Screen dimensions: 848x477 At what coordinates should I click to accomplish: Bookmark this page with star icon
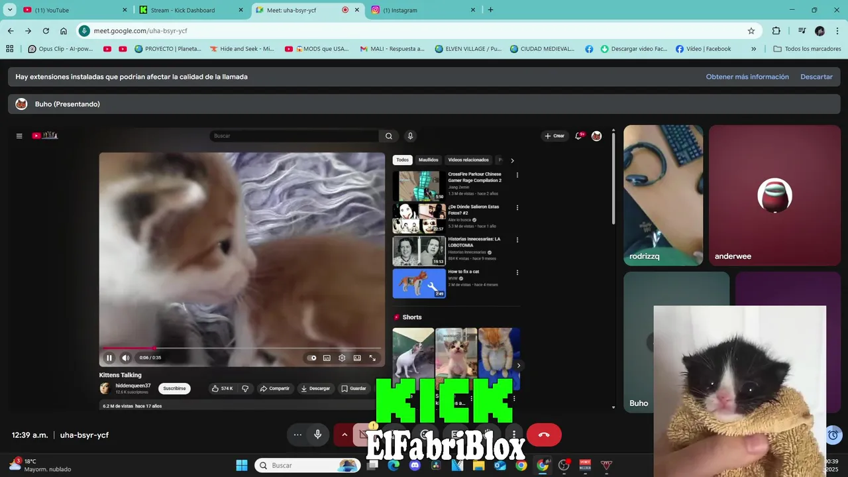(x=751, y=30)
